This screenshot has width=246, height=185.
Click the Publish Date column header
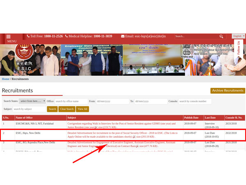click(x=194, y=118)
